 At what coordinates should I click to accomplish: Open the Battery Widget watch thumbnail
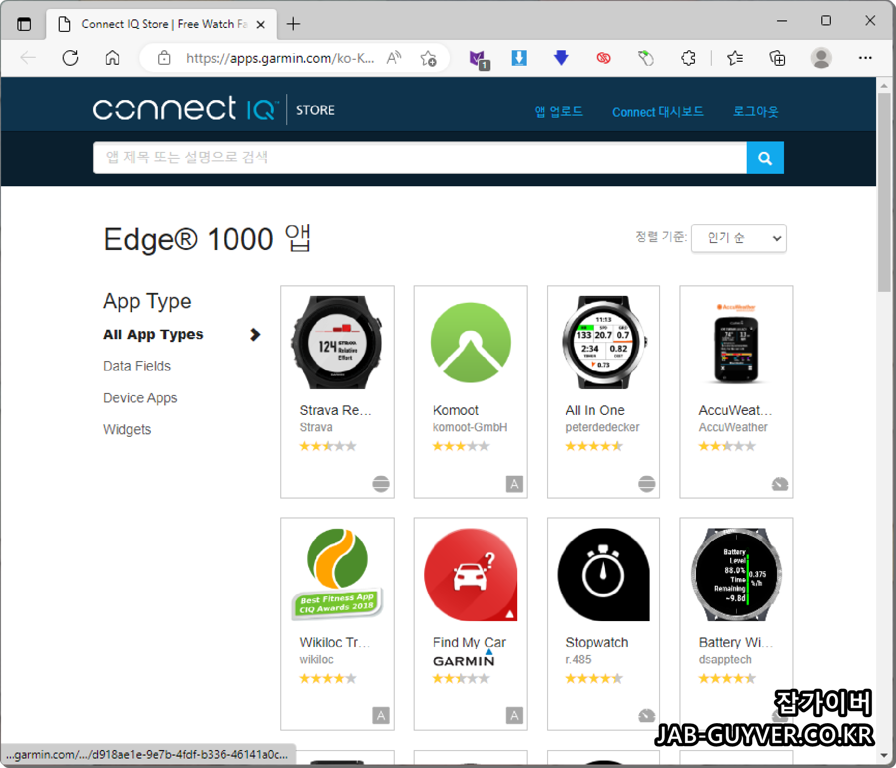(x=736, y=574)
